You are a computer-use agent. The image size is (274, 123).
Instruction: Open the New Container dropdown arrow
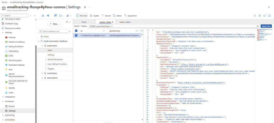coord(63,16)
